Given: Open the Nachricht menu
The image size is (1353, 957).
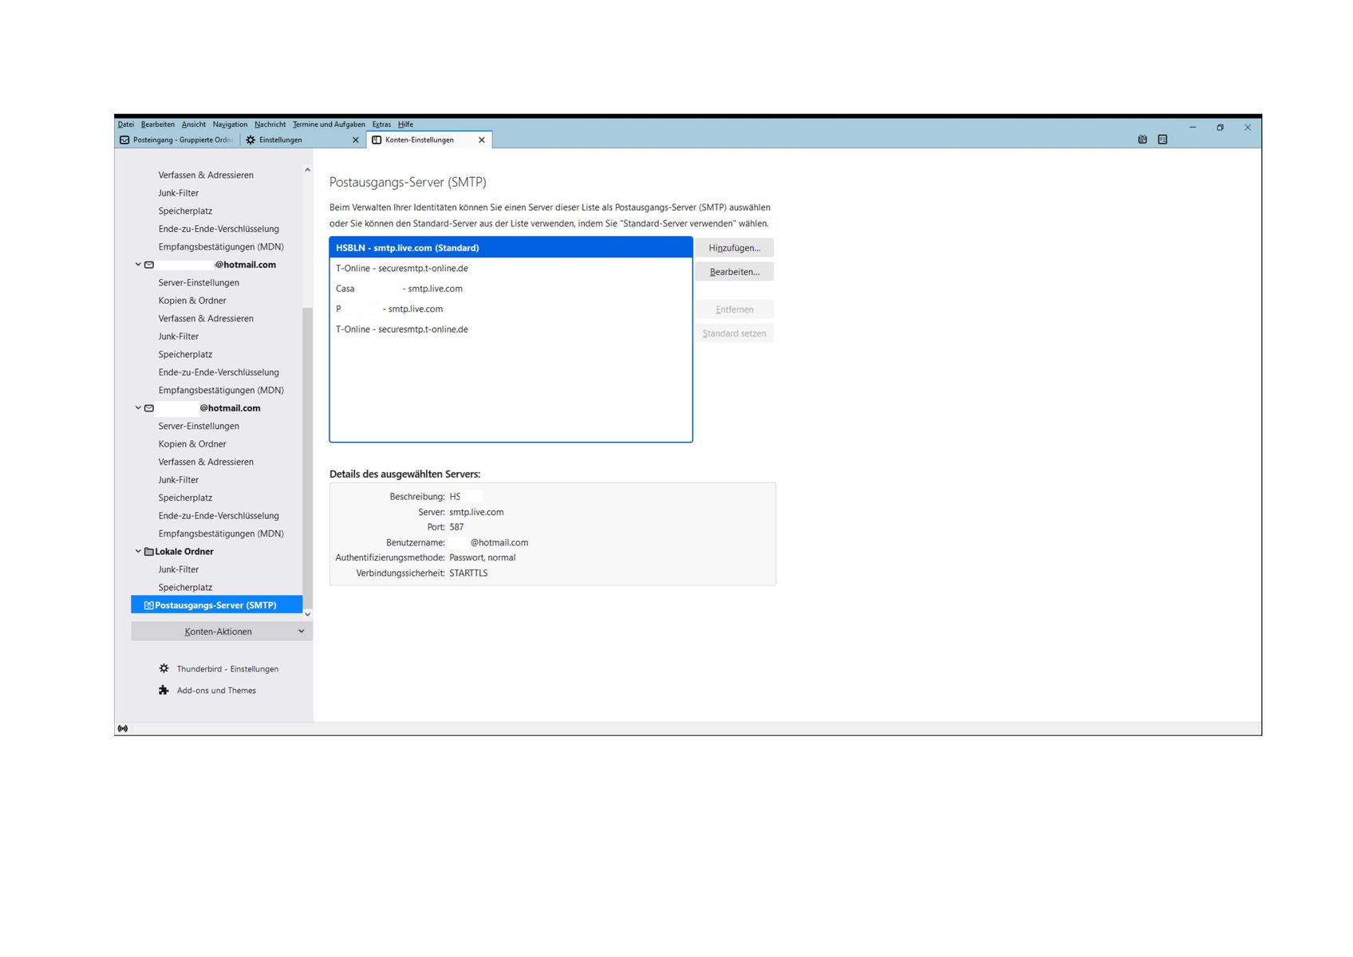Looking at the screenshot, I should pos(270,124).
